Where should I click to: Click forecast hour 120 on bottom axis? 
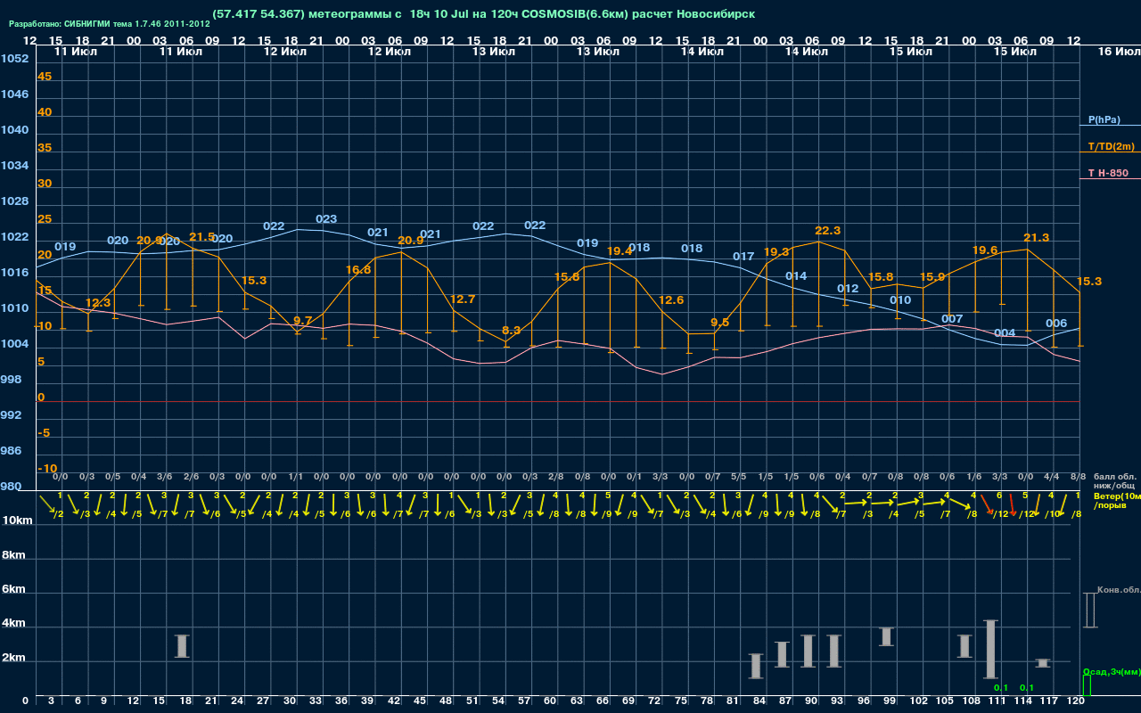click(x=1076, y=701)
